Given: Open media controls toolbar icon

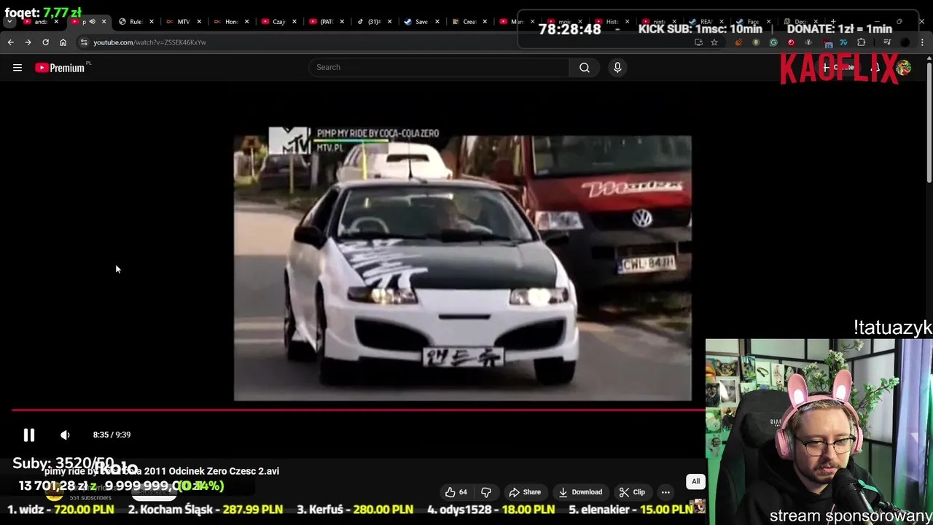Looking at the screenshot, I should click(887, 42).
